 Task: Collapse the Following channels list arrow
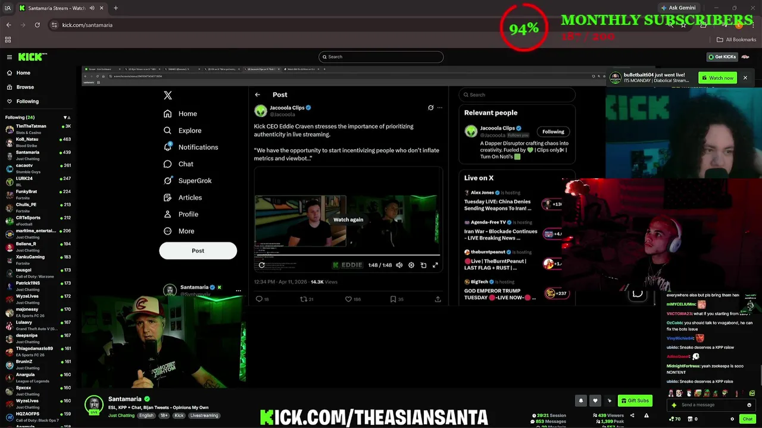[65, 117]
